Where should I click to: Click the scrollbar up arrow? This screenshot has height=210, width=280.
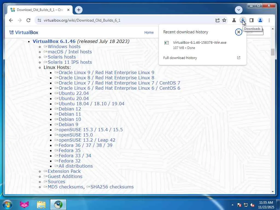(273, 29)
